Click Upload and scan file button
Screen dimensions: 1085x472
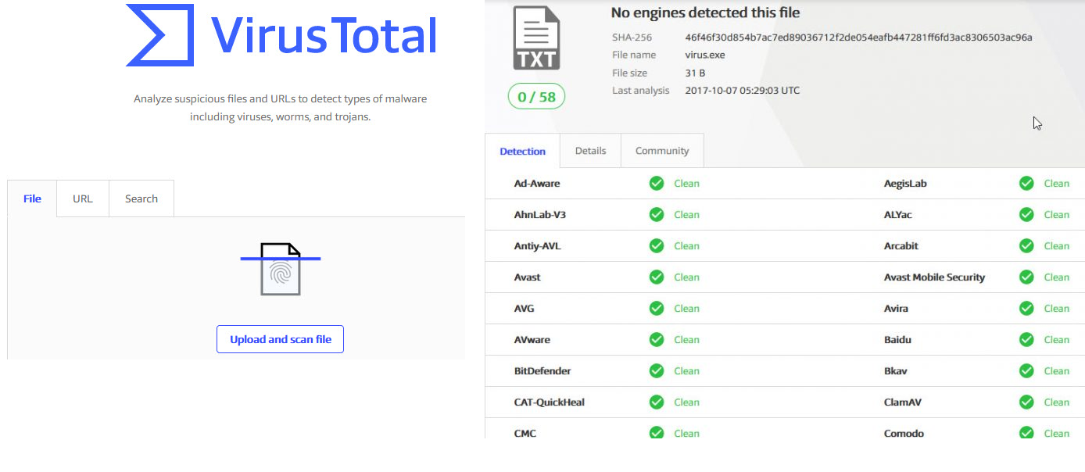280,339
